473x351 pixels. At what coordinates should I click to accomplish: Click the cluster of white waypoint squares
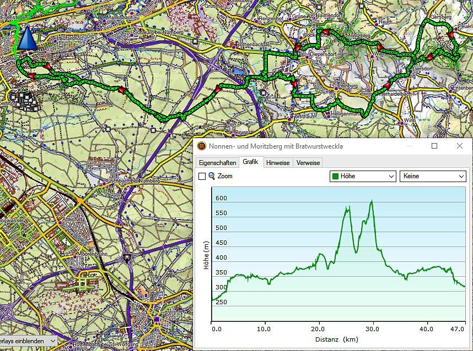[24, 101]
